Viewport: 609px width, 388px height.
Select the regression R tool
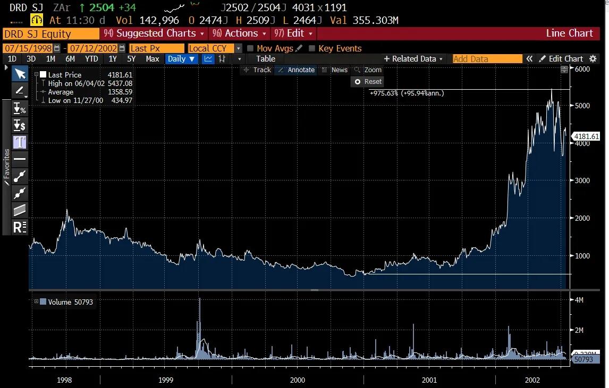pos(20,227)
